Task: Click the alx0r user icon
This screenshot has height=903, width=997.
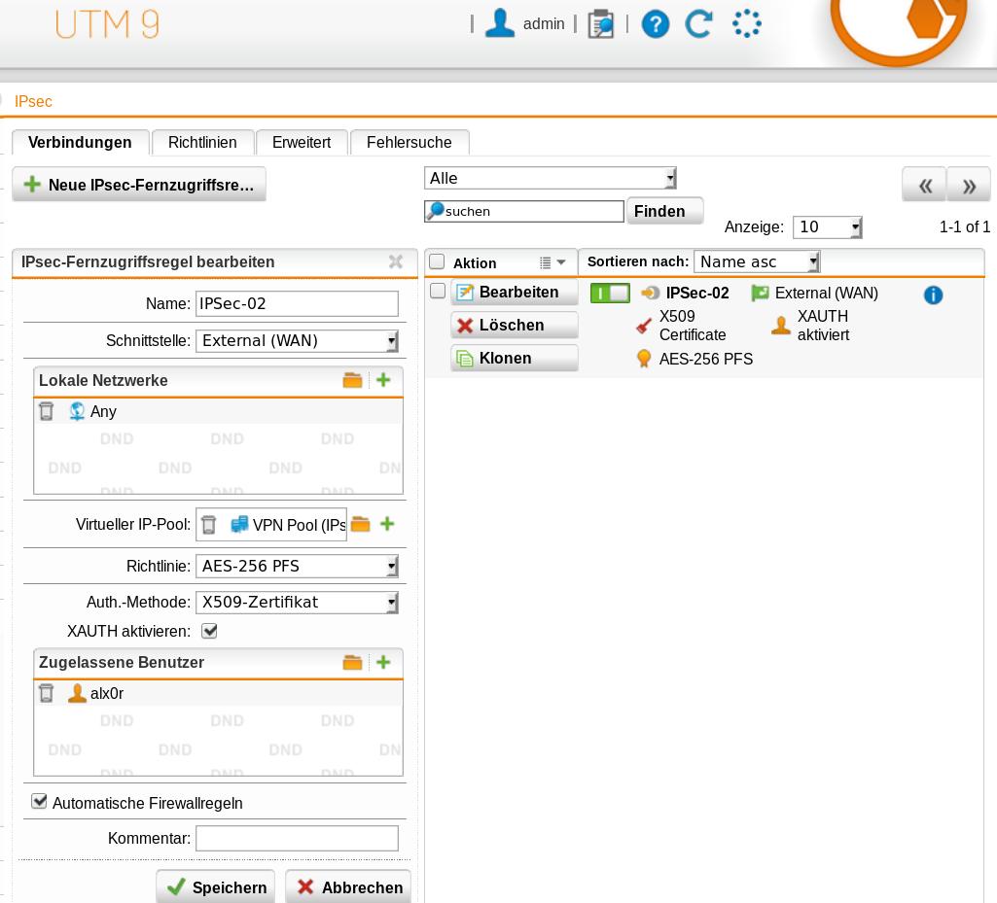Action: point(77,693)
